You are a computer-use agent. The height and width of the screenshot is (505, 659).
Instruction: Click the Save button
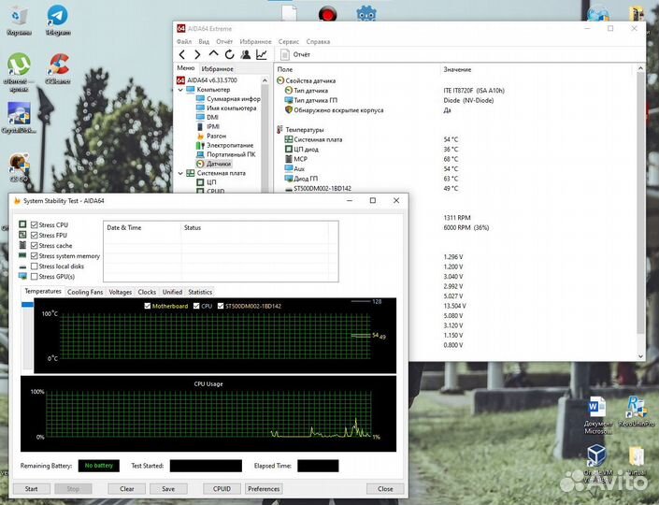168,488
